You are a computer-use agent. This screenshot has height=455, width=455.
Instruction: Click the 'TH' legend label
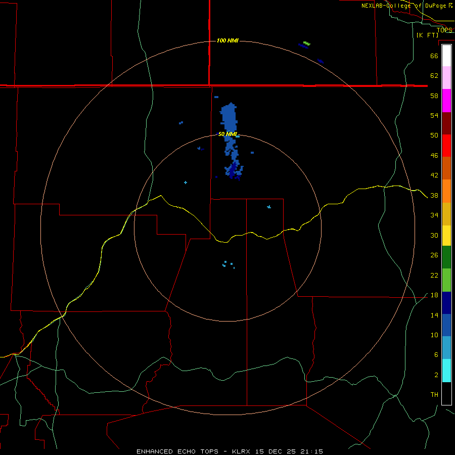[434, 395]
